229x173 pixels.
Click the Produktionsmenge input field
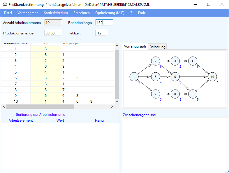(53, 33)
